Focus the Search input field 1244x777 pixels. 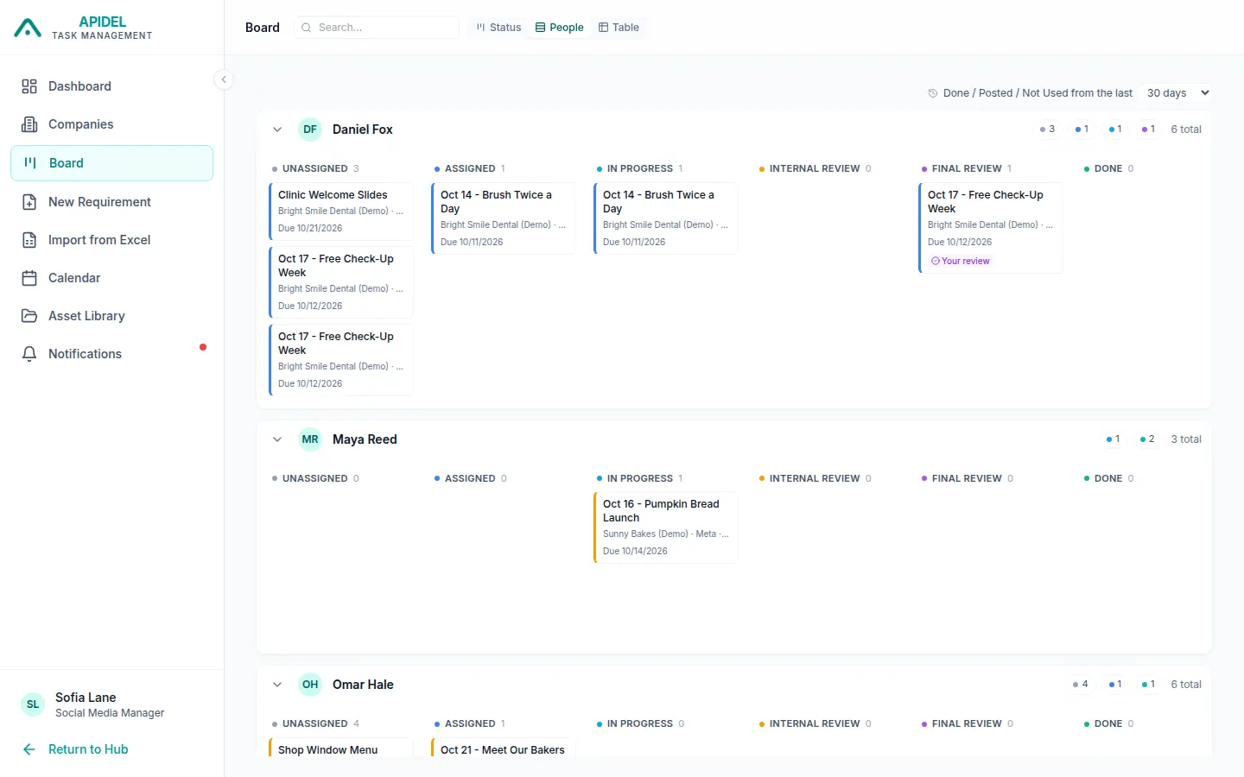coord(377,28)
